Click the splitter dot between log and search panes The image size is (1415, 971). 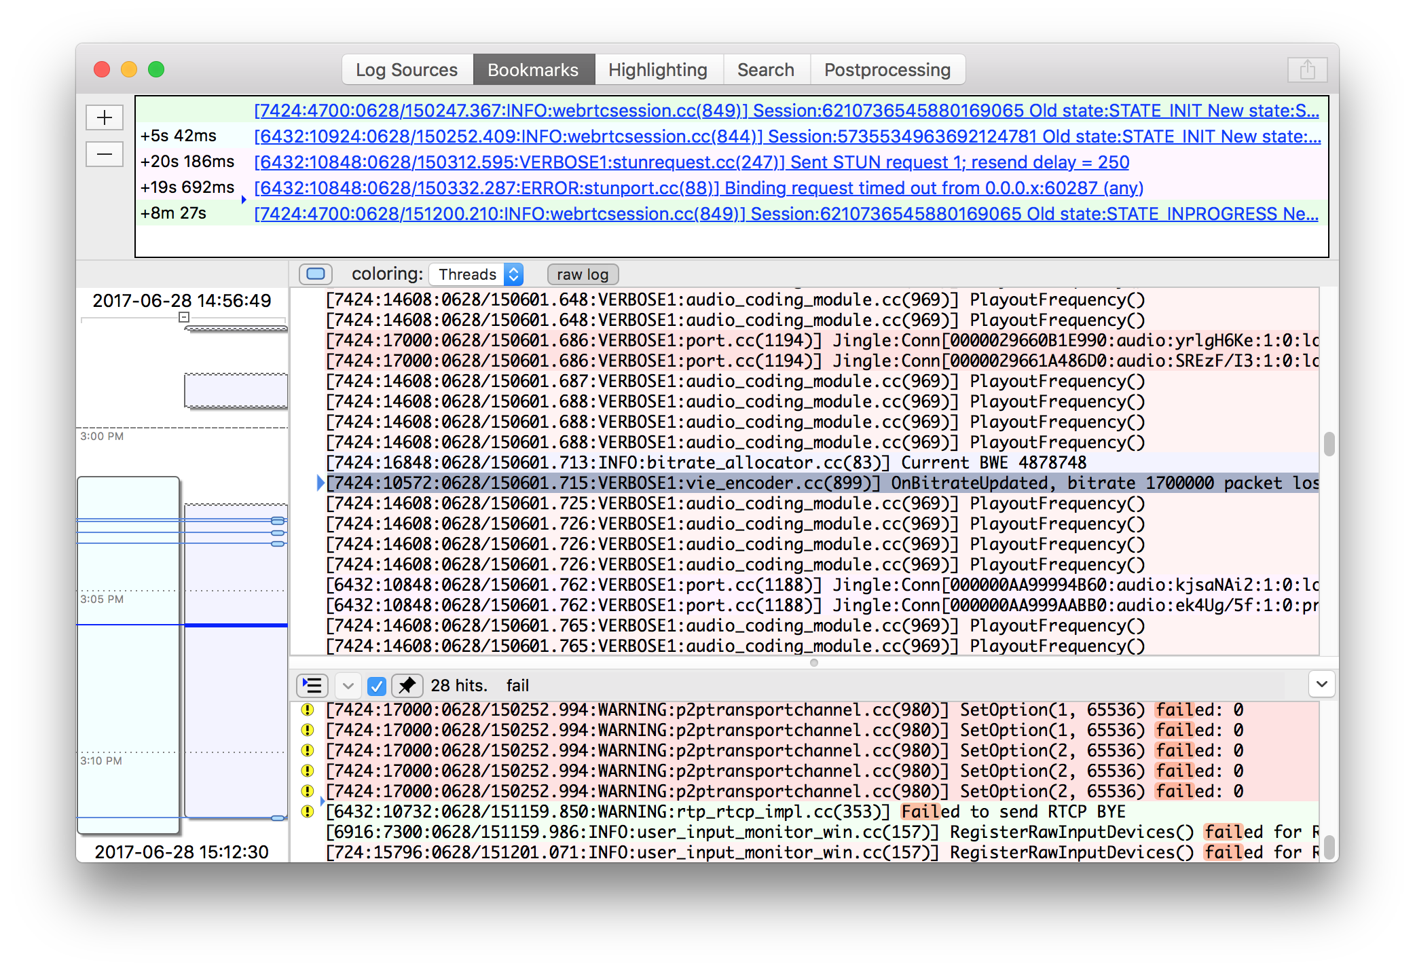pos(814,663)
